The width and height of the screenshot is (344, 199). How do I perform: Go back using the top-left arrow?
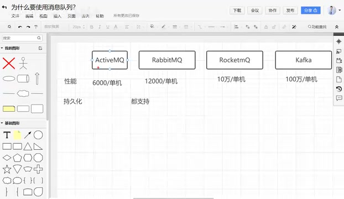pos(4,7)
